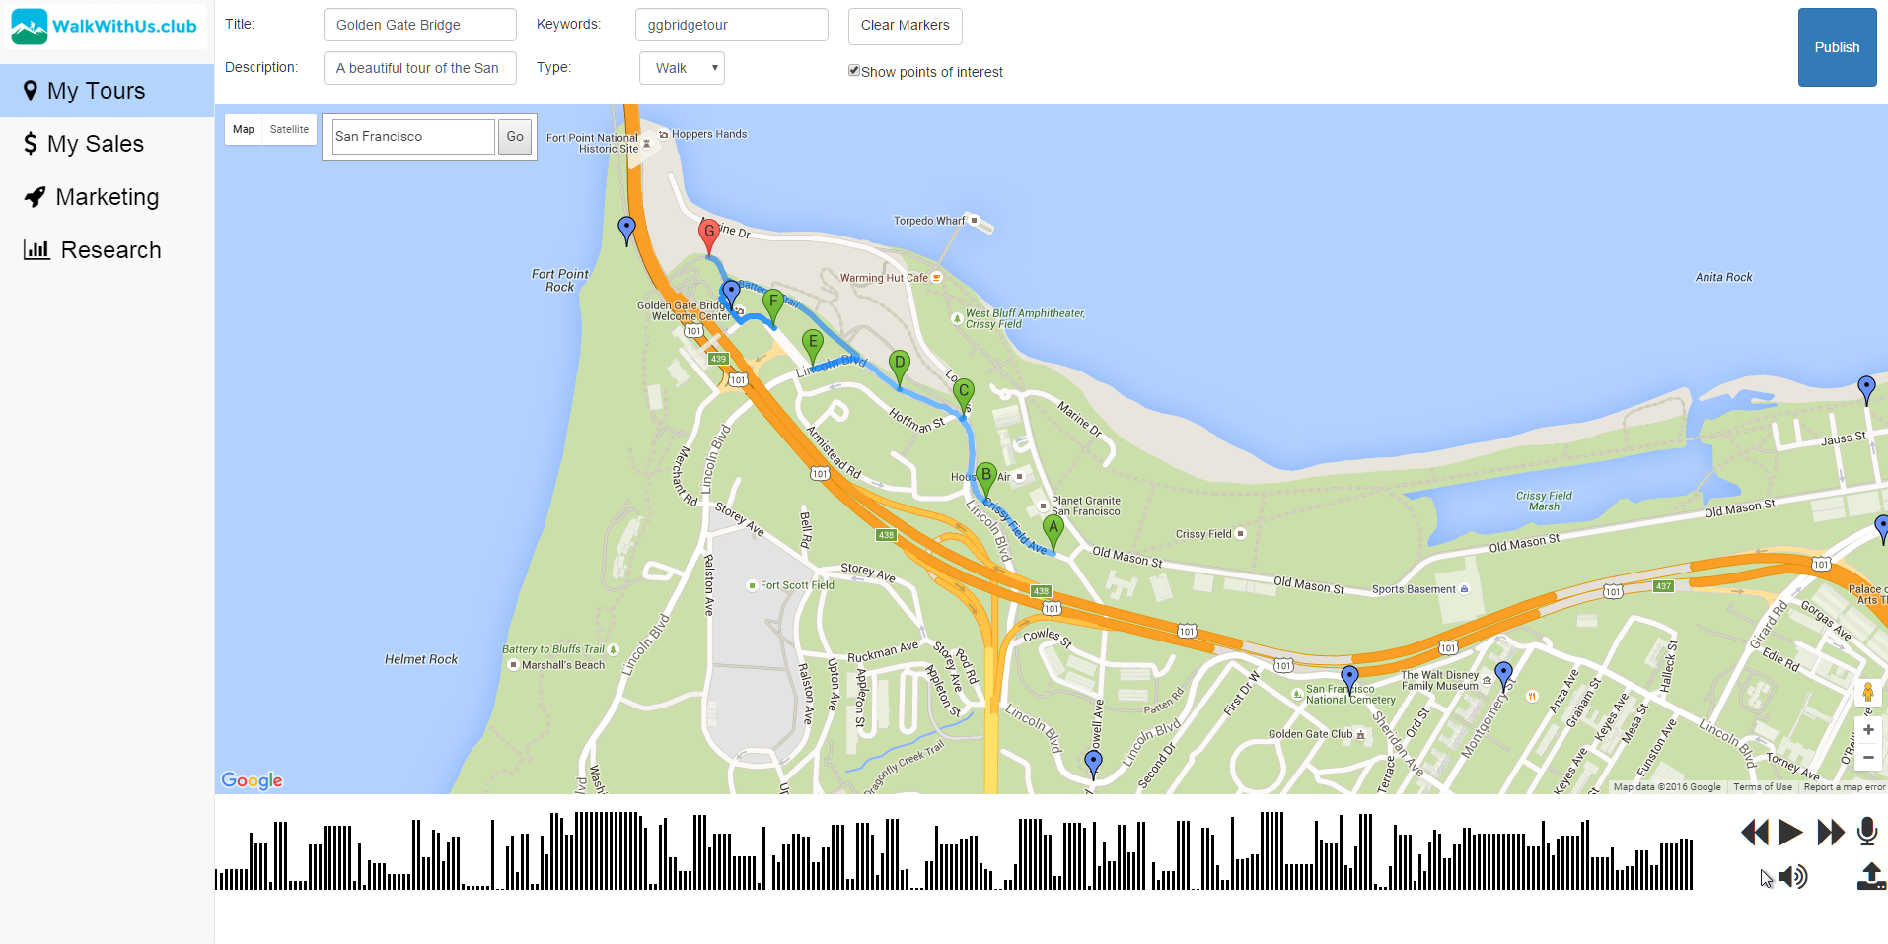This screenshot has height=944, width=1888.
Task: Focus the Keywords input field
Action: coord(732,25)
